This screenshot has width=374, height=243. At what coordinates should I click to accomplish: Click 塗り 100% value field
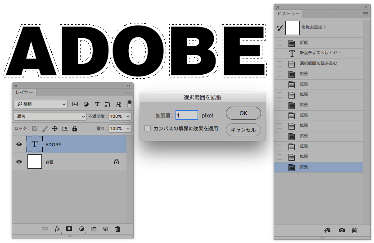click(x=117, y=129)
